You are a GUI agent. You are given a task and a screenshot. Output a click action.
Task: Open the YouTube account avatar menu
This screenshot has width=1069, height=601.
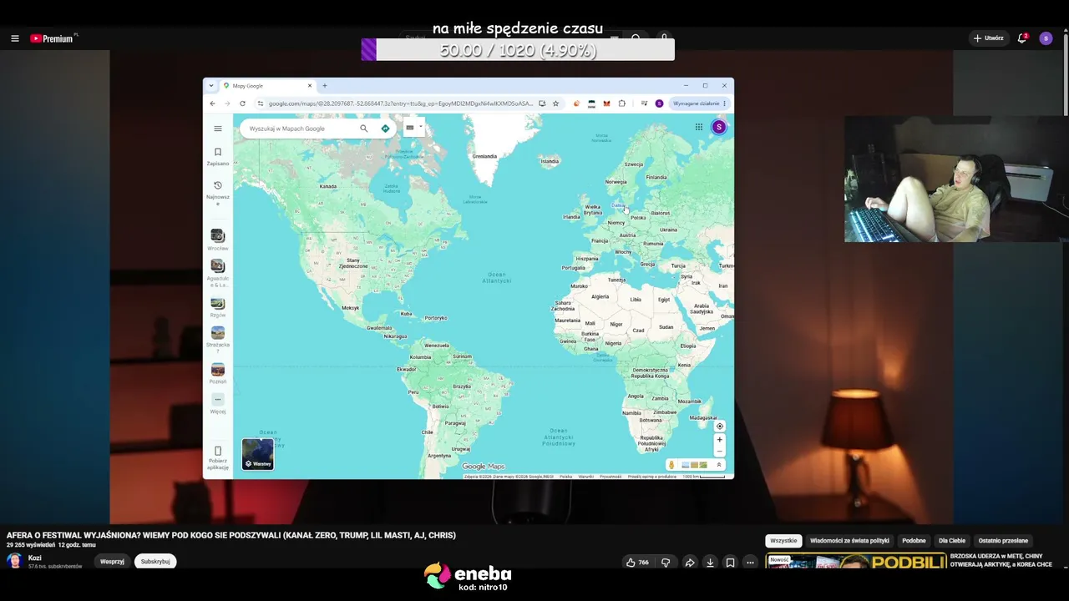tap(1046, 38)
